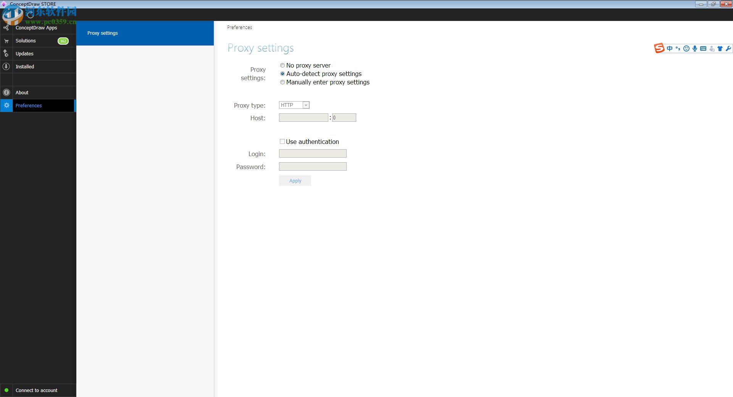
Task: Open the About page
Action: (38, 92)
